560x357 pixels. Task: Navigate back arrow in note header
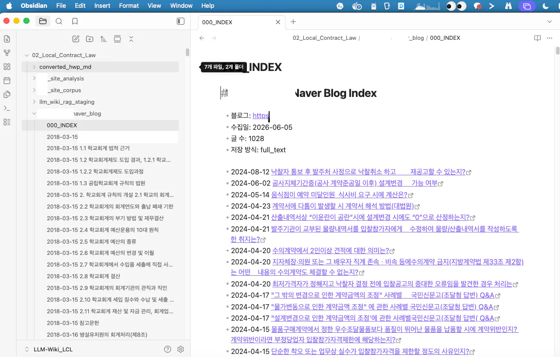click(x=202, y=38)
